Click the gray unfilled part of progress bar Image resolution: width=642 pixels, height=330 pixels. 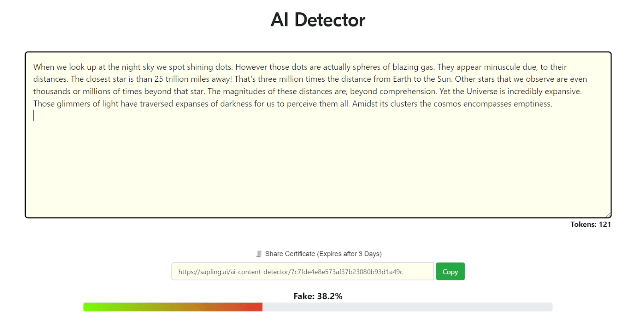(407, 307)
